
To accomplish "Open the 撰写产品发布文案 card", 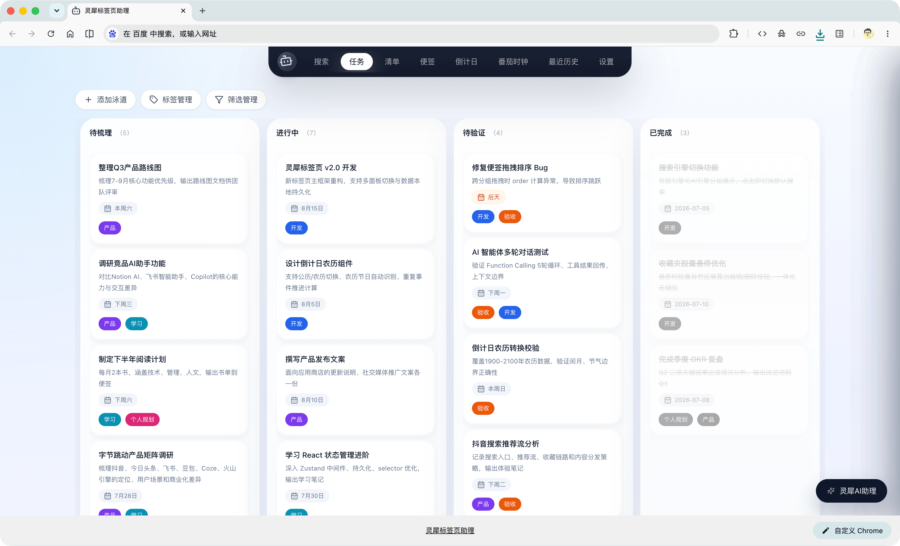I will (355, 390).
